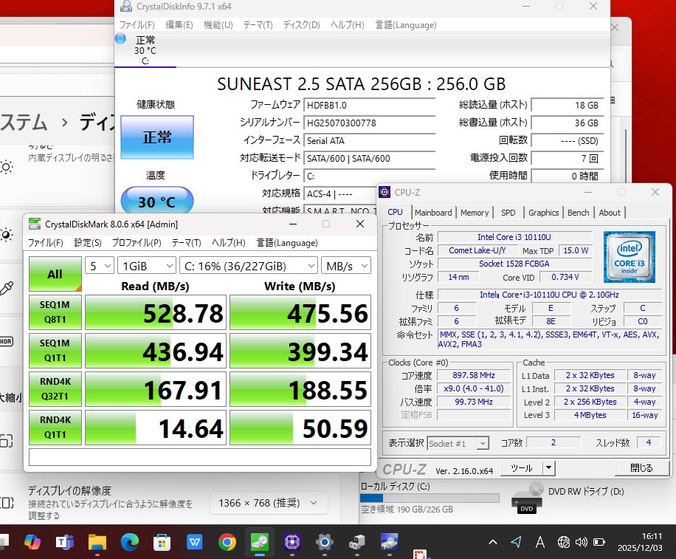The width and height of the screenshot is (676, 559).
Task: Open File Explorer from the taskbar
Action: click(97, 542)
